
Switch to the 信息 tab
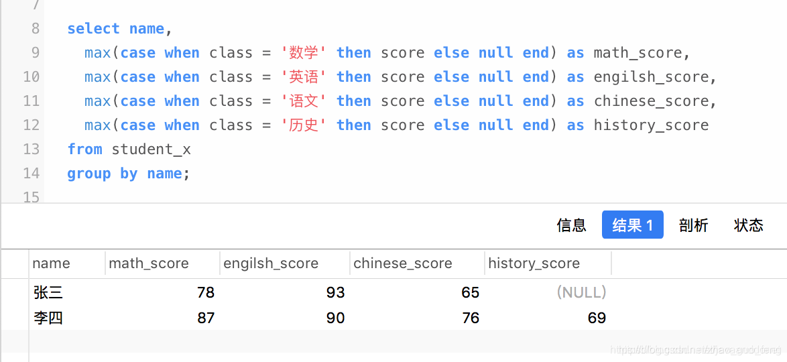[571, 225]
